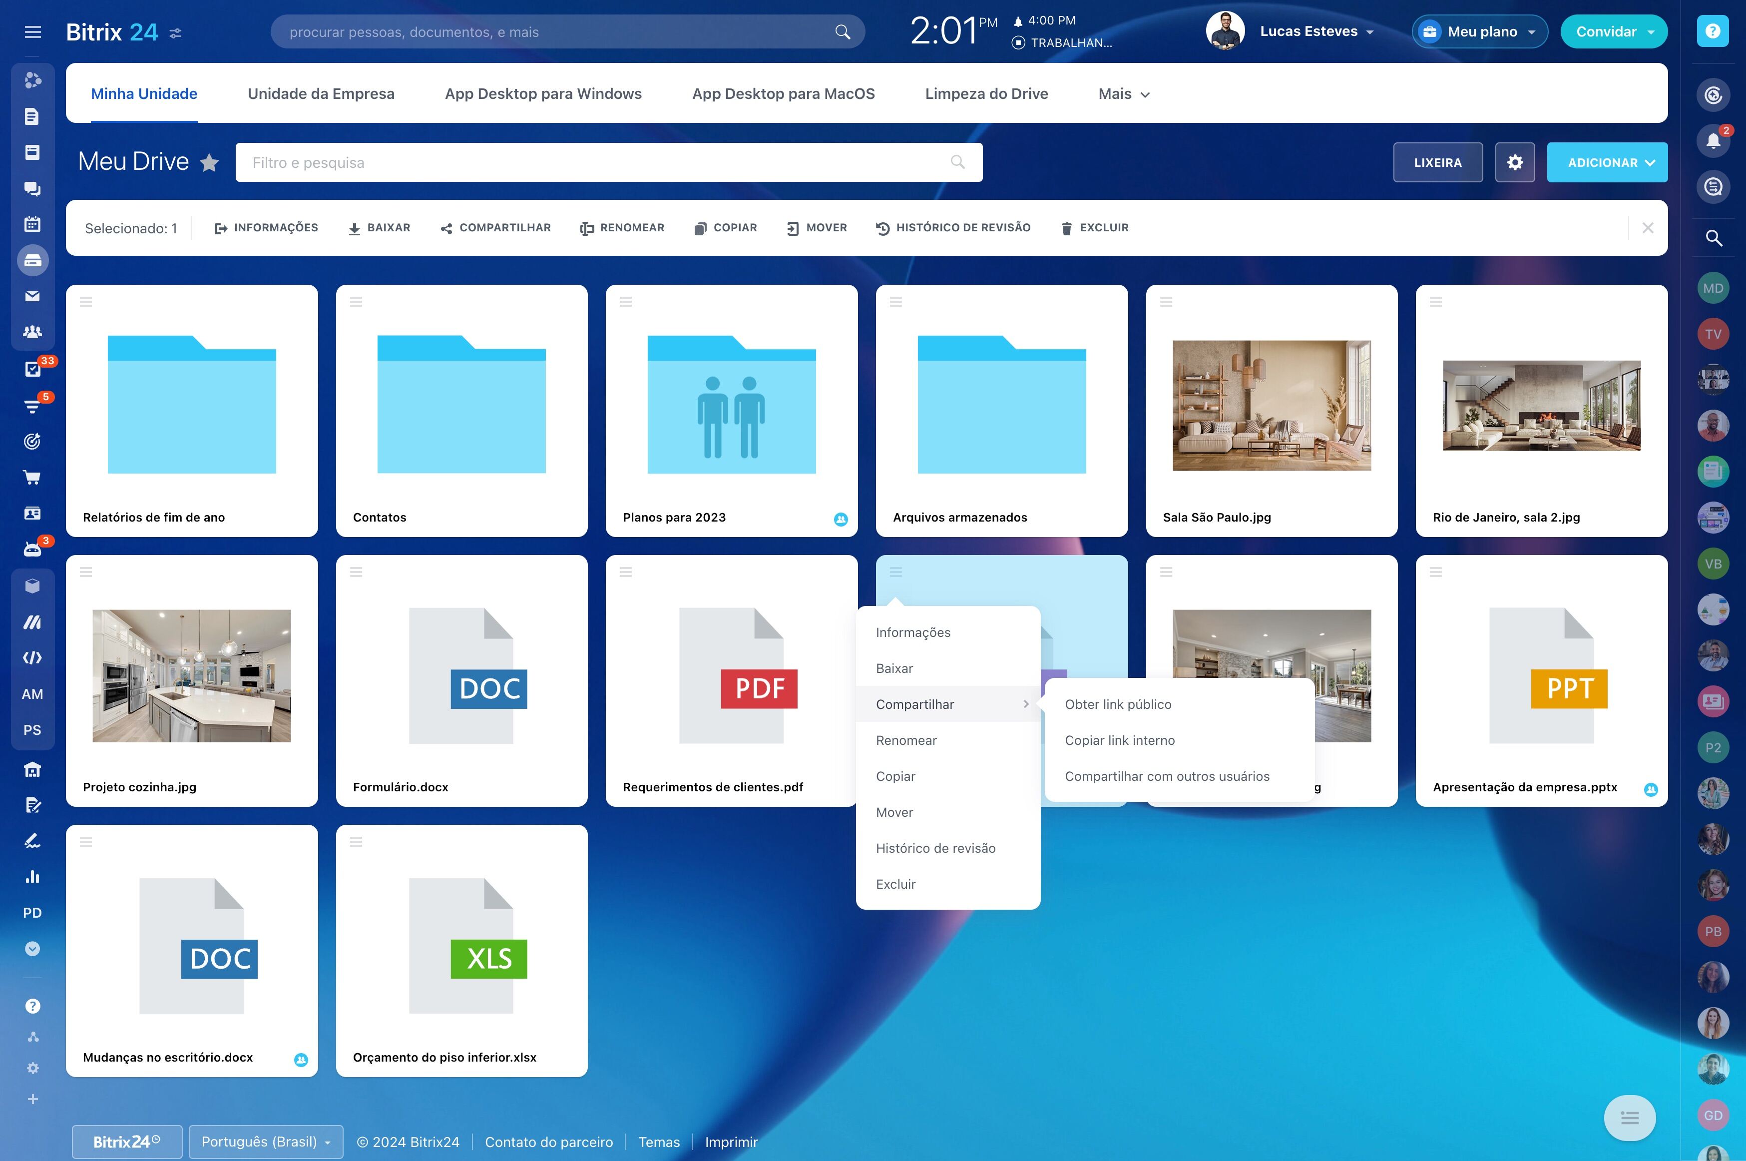This screenshot has width=1746, height=1161.
Task: Click the magnifier search icon in right panel
Action: click(1713, 238)
